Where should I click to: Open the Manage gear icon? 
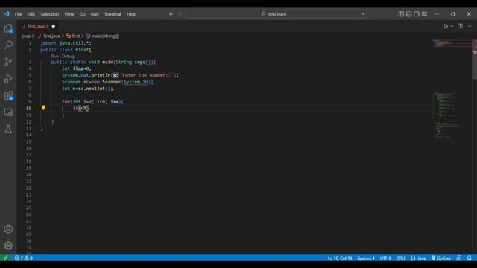tap(8, 246)
